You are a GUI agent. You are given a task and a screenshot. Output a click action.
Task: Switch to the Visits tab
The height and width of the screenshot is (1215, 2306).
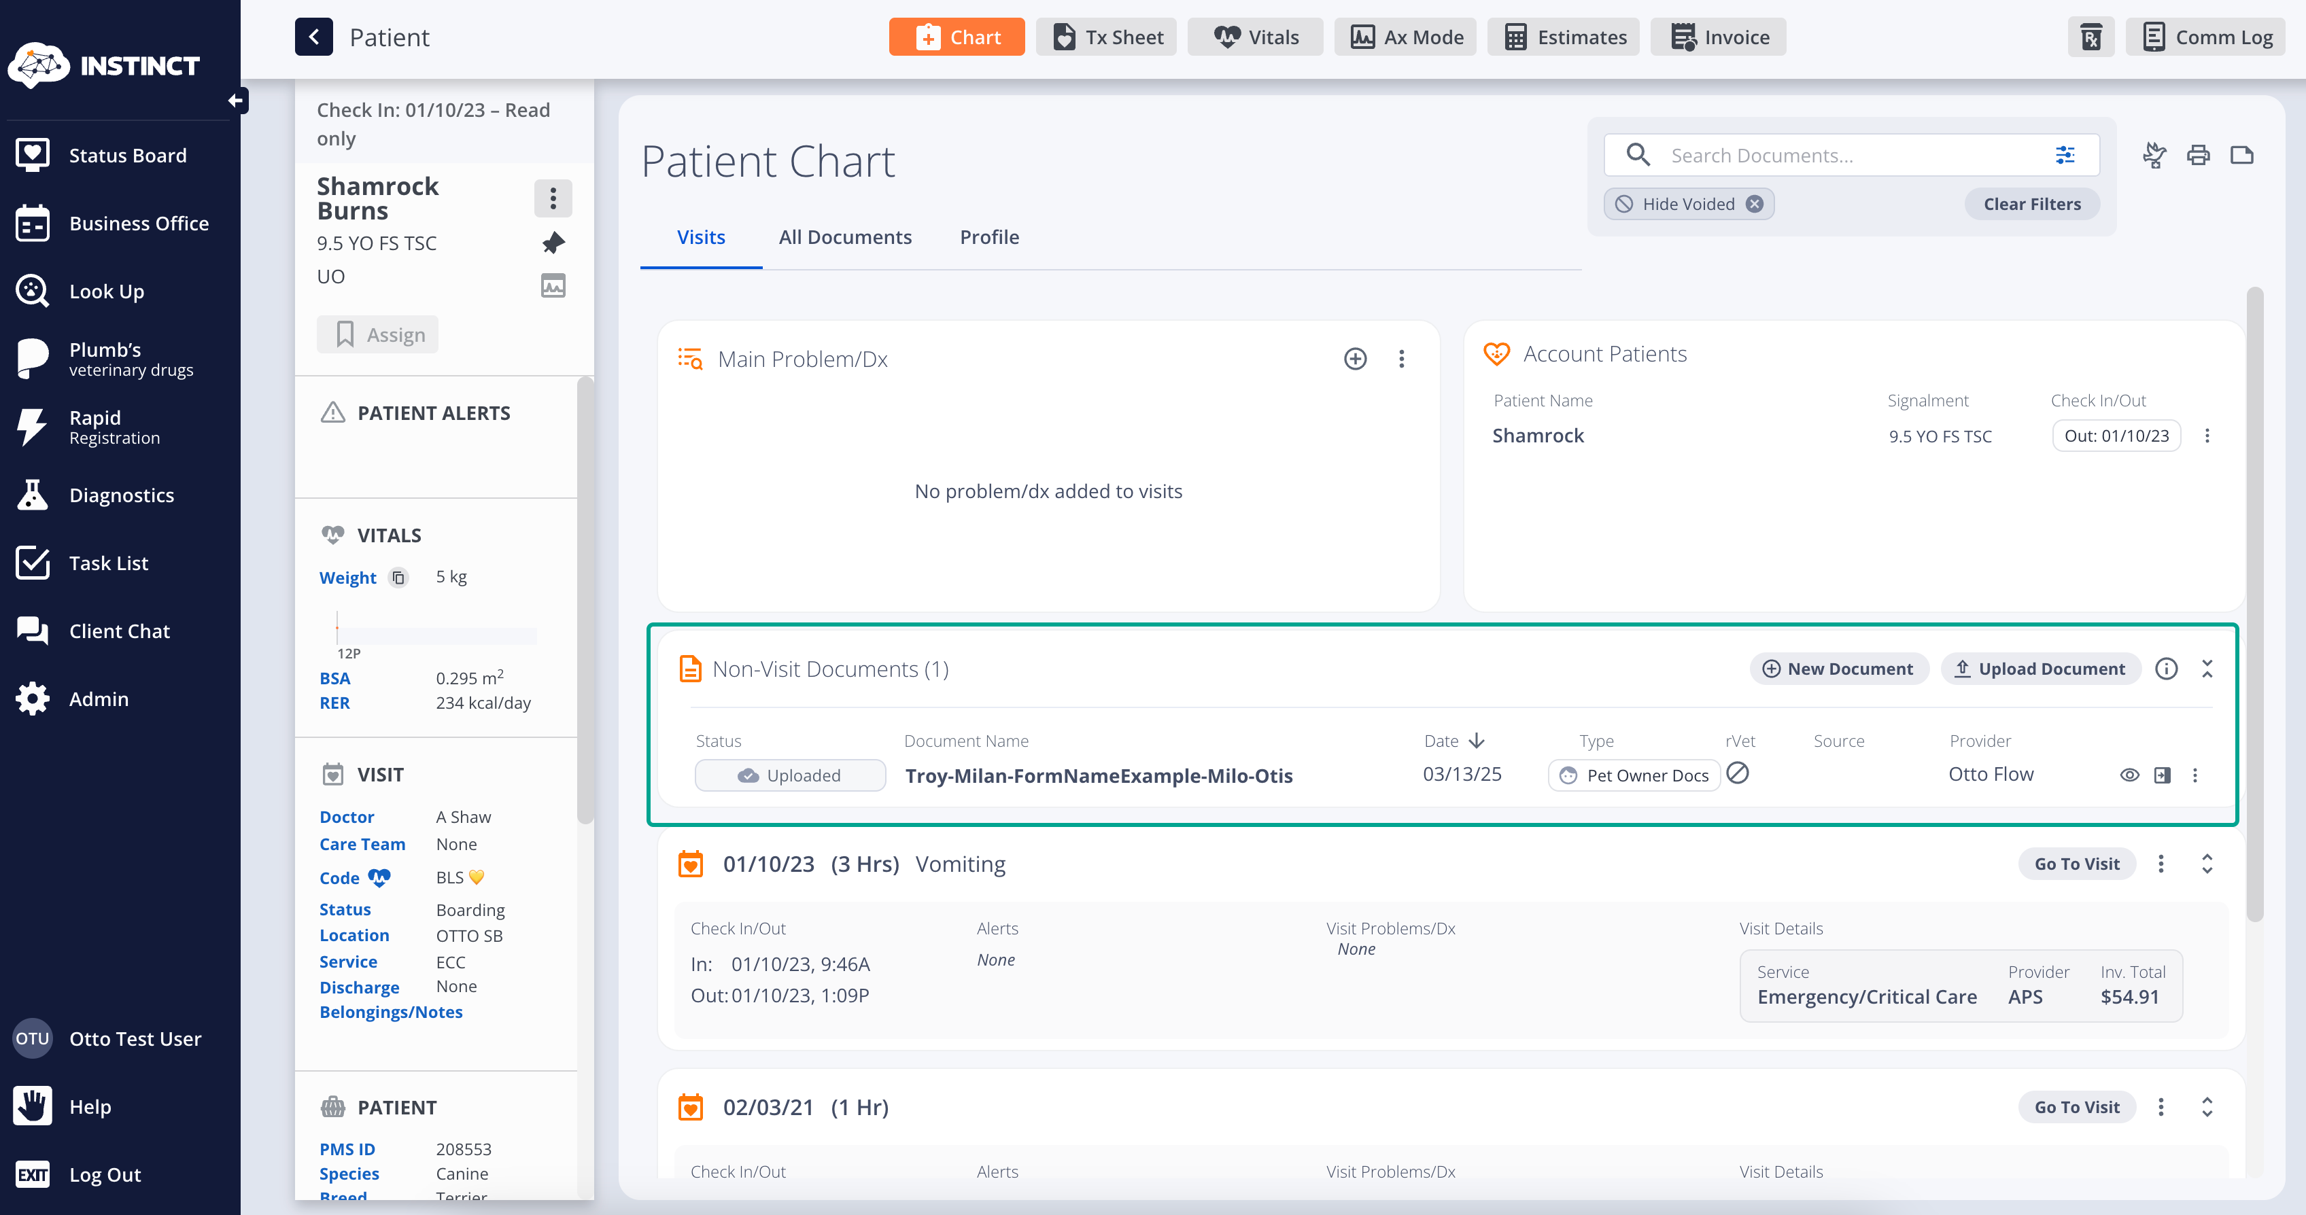click(701, 237)
